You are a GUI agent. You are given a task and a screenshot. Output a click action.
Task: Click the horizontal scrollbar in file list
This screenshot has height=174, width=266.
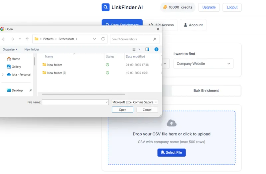tap(83, 94)
